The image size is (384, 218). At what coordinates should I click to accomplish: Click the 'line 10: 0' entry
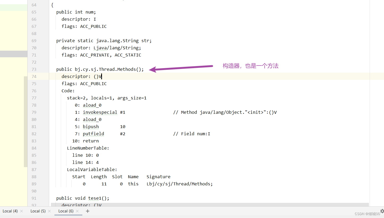point(86,155)
